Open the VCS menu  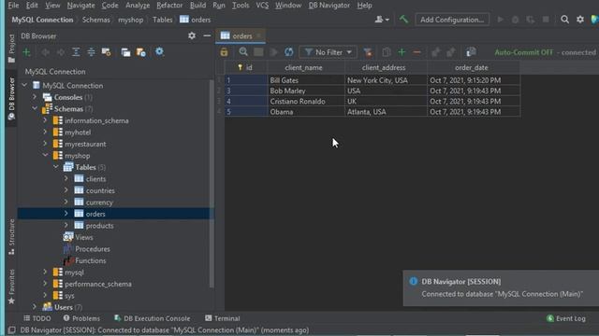262,6
